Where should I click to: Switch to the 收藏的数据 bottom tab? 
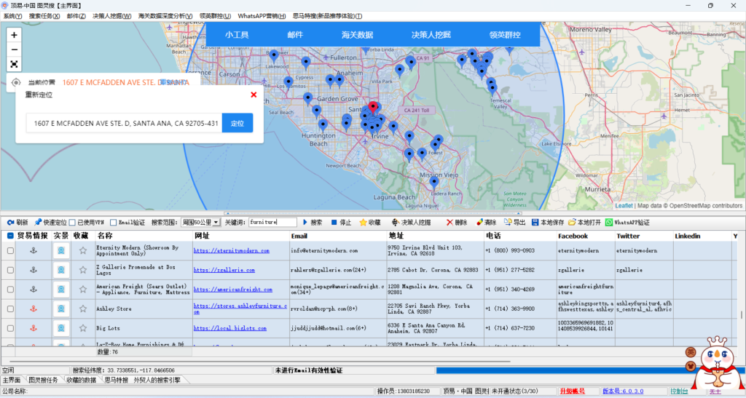tap(81, 380)
